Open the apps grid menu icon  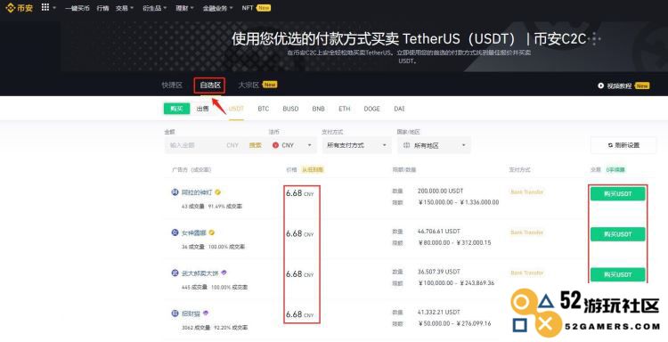[45, 7]
